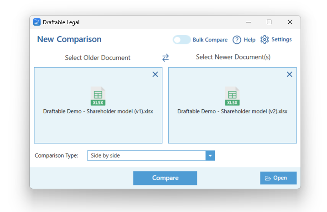Screen dimensions: 327x212
Task: Open Settings via the gear icon
Action: click(265, 39)
